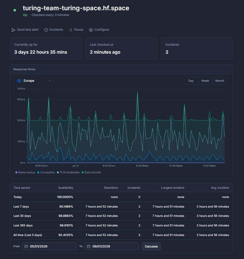The height and width of the screenshot is (259, 244).
Task: Open the From date picker field
Action: coord(49,247)
